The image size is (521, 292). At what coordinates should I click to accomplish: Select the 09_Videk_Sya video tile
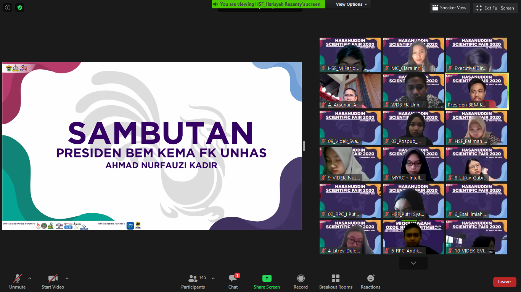point(350,128)
